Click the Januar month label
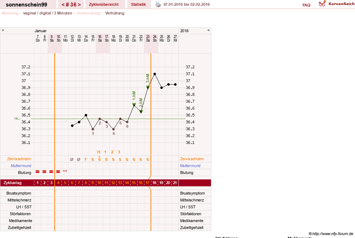The width and height of the screenshot is (355, 238). point(41,31)
